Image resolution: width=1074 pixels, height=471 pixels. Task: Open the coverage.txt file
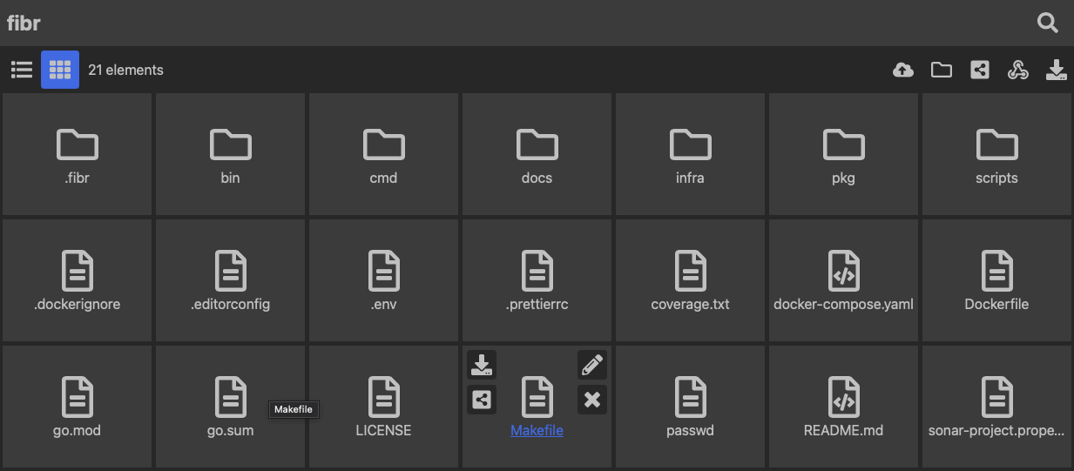coord(690,281)
